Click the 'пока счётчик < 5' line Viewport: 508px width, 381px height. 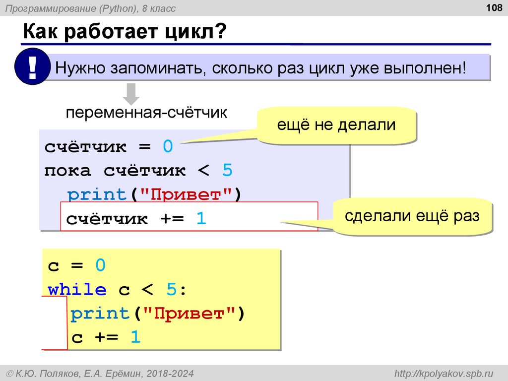(x=138, y=170)
